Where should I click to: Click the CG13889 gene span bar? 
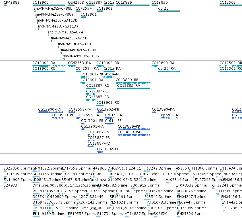[x=133, y=5]
